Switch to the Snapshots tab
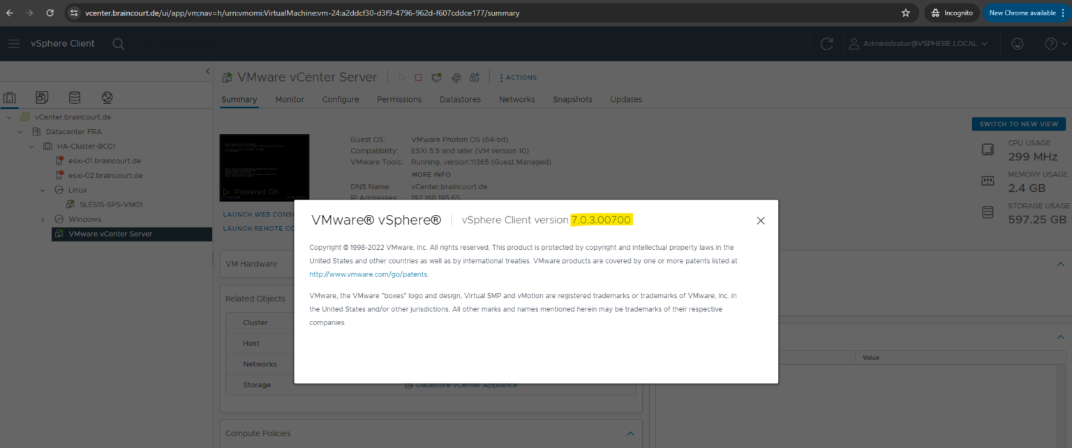1072x448 pixels. 572,99
